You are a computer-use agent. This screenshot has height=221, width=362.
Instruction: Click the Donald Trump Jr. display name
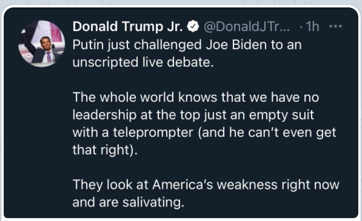click(x=127, y=27)
